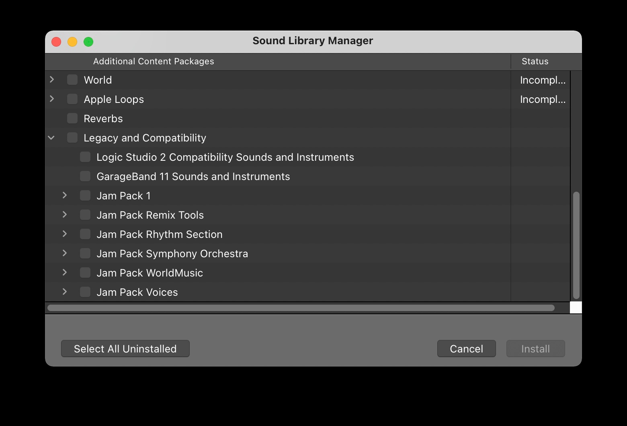This screenshot has height=426, width=627.
Task: Minimize the Sound Library Manager window
Action: (72, 41)
